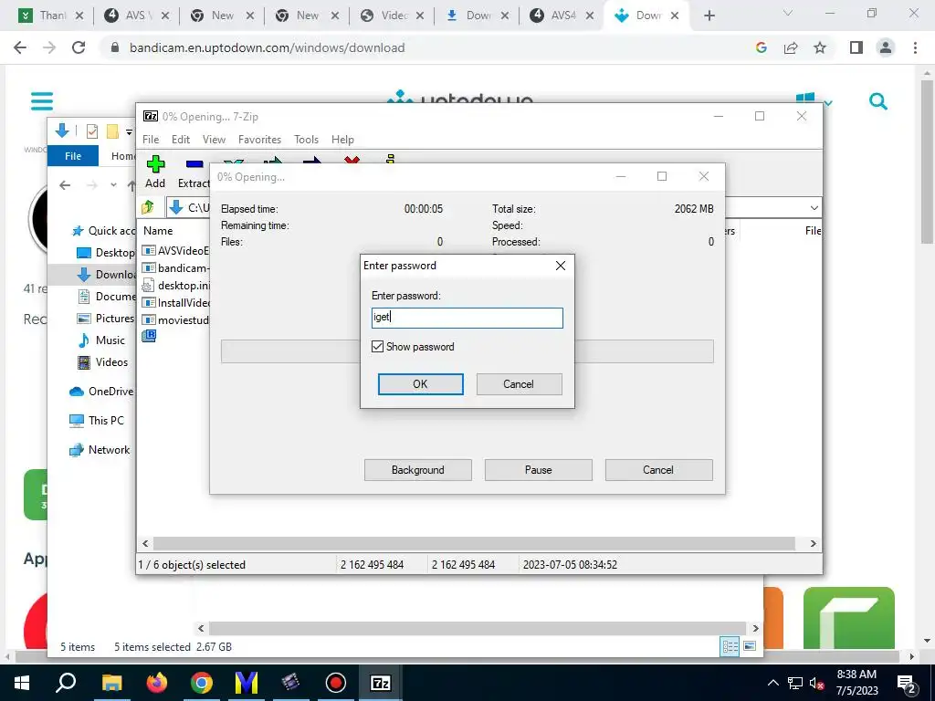Click the Windows platform icon on uptodown
Image resolution: width=935 pixels, height=701 pixels.
click(x=805, y=99)
